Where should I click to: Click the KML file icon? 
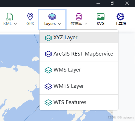[x=9, y=17]
